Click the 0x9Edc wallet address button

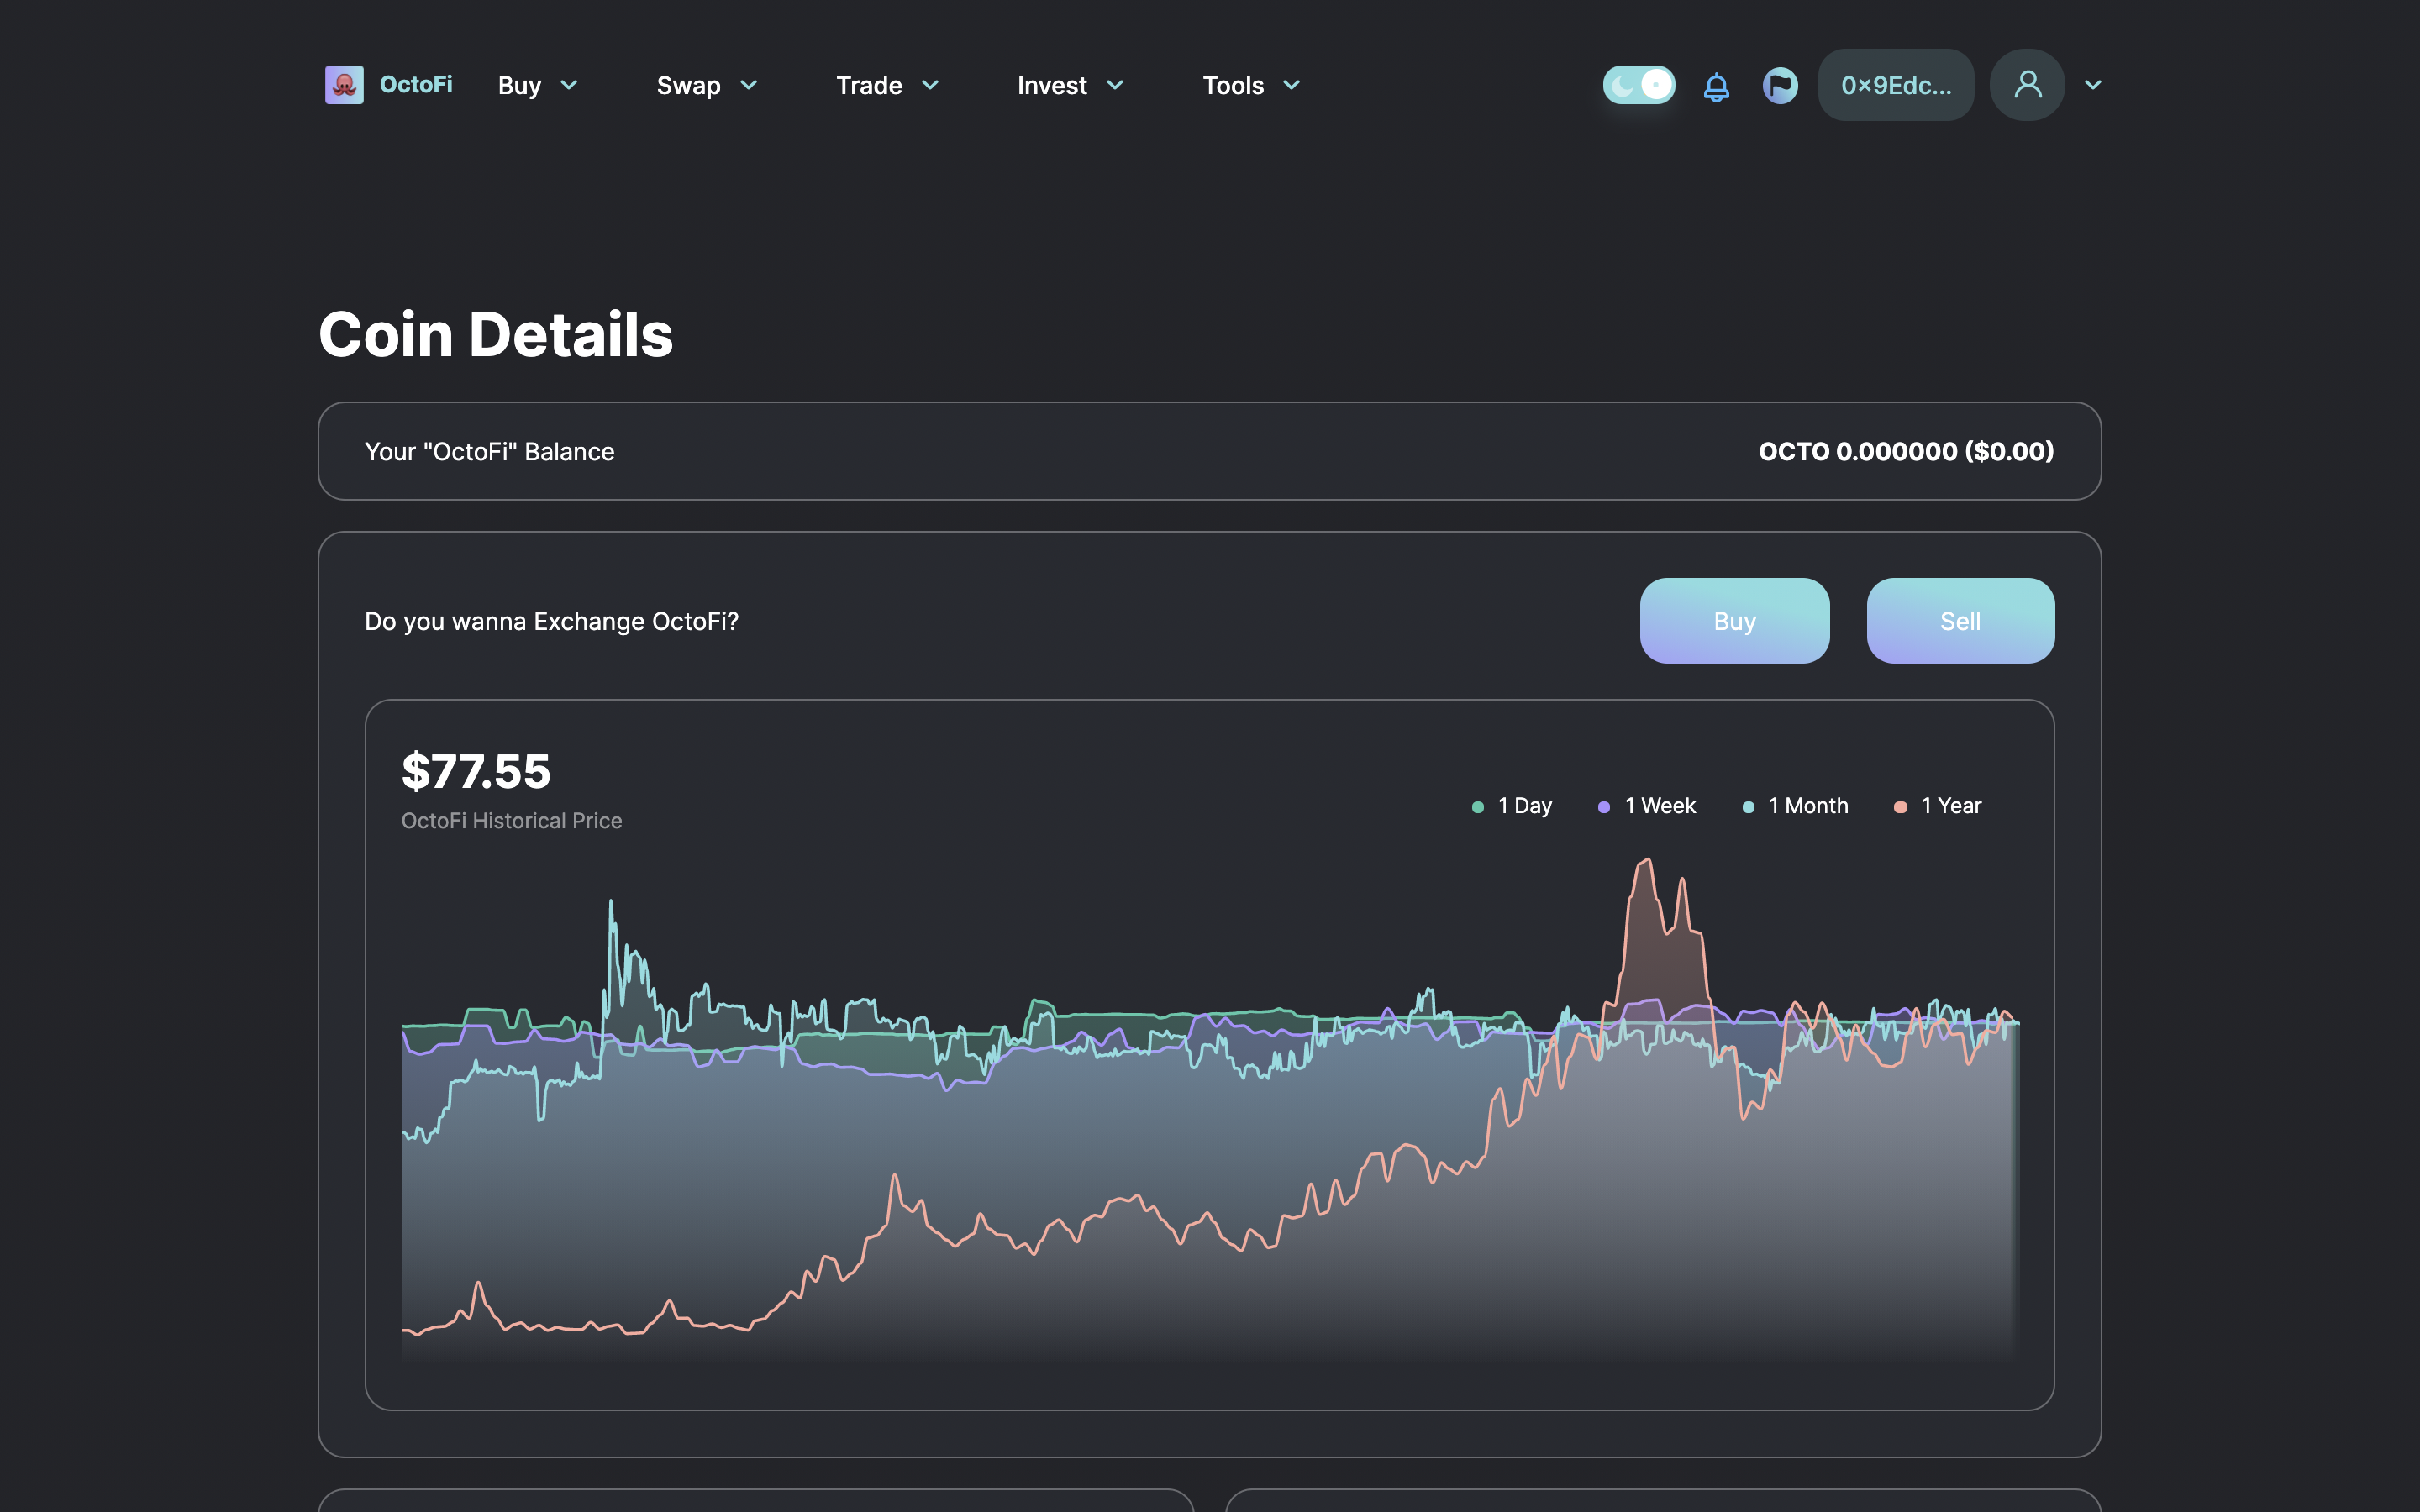(1895, 85)
